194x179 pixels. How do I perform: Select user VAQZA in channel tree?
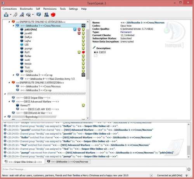click(x=29, y=71)
